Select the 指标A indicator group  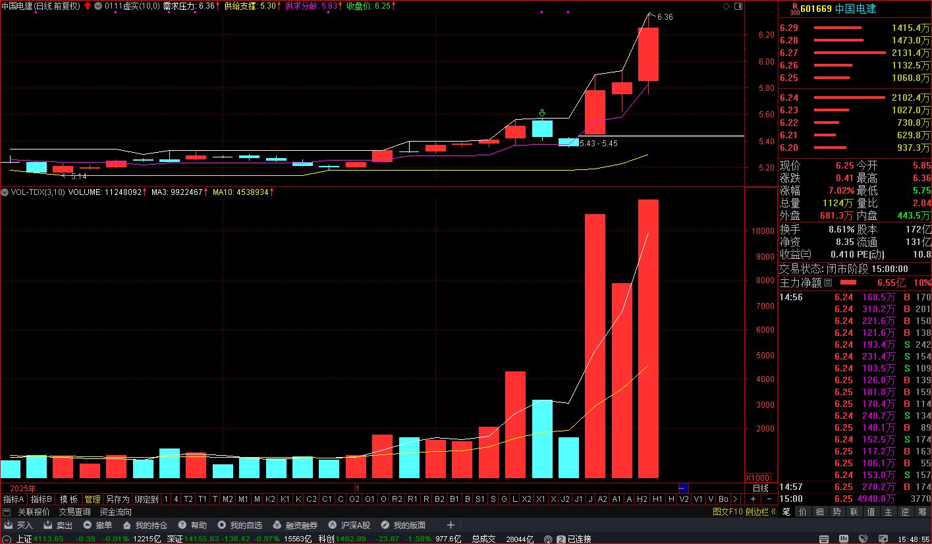pos(14,499)
